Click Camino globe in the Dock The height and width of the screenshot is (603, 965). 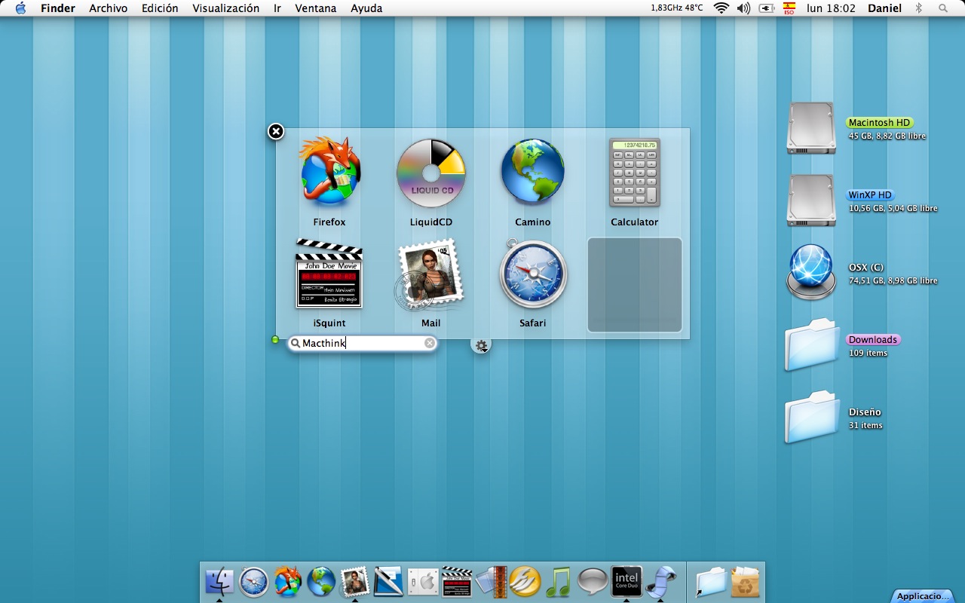[x=321, y=582]
